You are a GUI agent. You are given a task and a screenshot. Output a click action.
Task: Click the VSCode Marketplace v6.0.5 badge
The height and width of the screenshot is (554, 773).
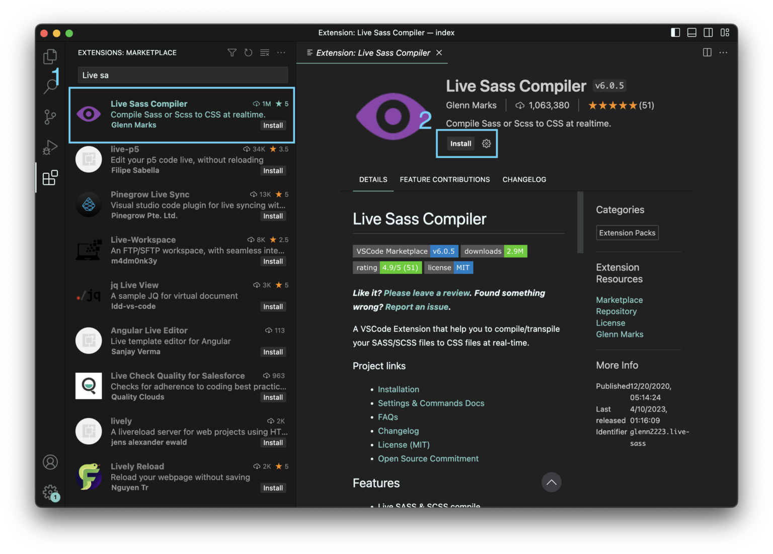click(x=406, y=251)
